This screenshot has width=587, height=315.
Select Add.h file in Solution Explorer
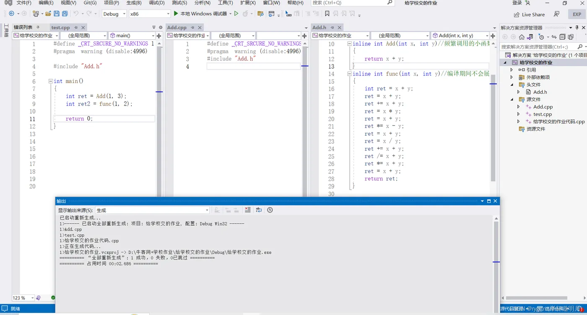[x=540, y=92]
